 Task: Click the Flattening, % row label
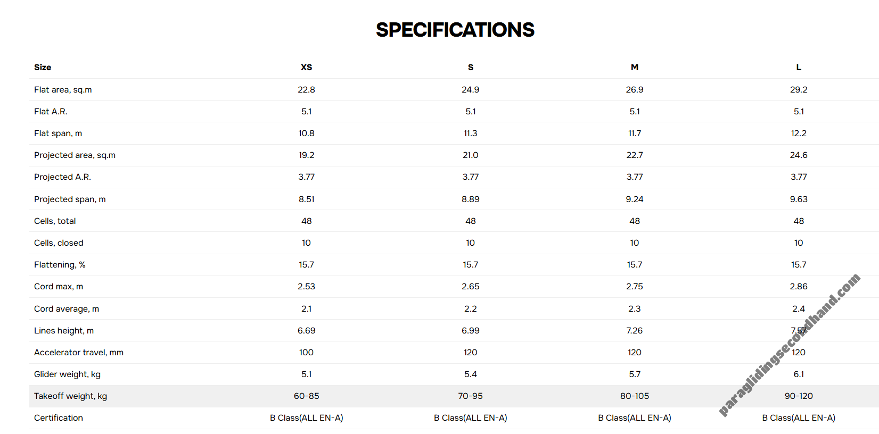(60, 265)
